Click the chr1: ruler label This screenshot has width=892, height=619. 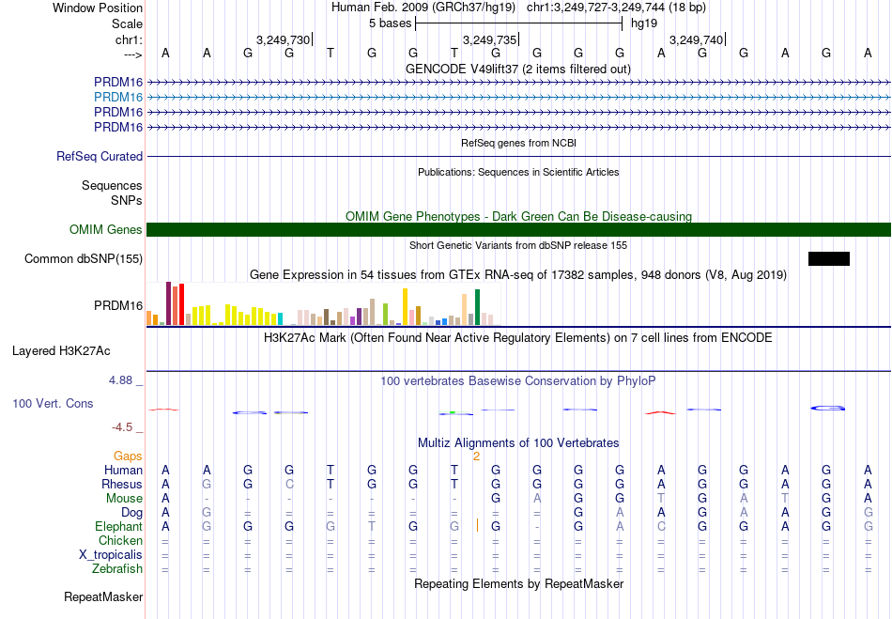point(130,39)
